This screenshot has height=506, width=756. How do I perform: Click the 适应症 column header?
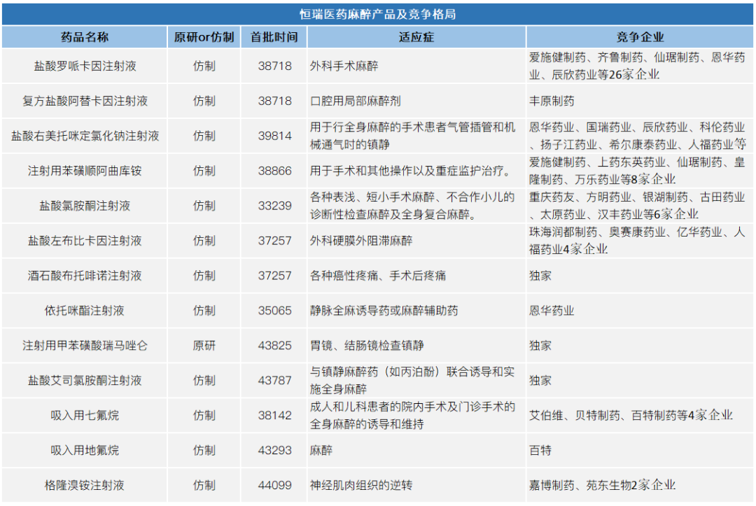tap(416, 37)
